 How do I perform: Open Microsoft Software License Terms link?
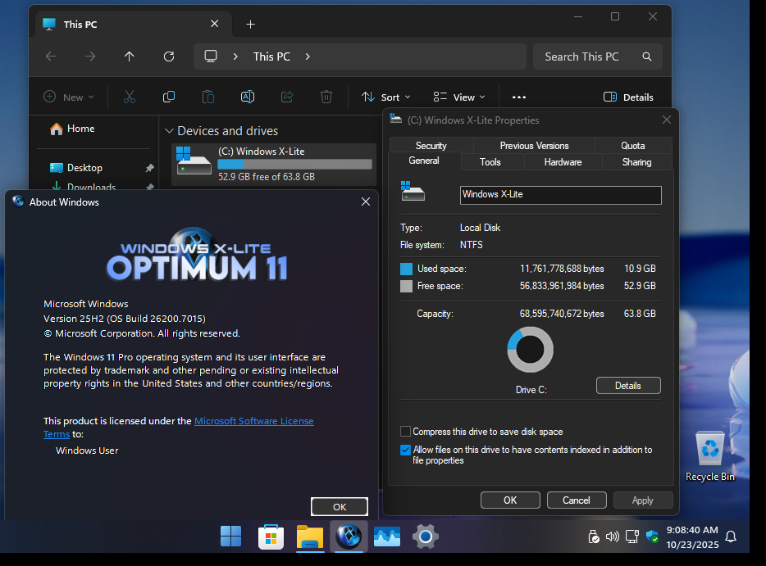253,420
